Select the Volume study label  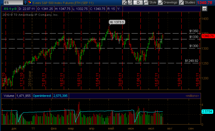(x=9, y=96)
